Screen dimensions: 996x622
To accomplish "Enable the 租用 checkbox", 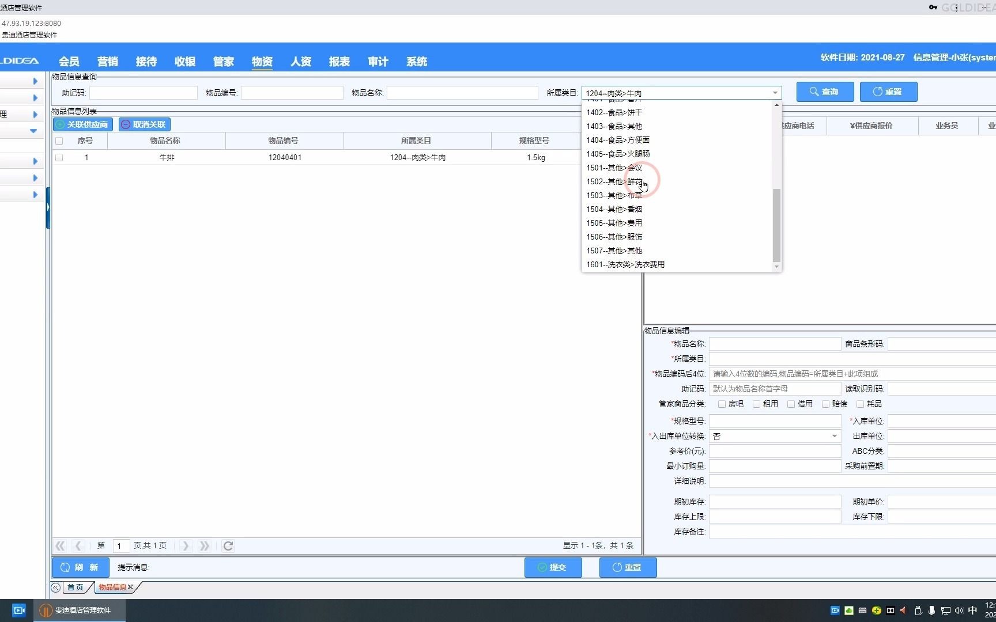I will click(756, 404).
